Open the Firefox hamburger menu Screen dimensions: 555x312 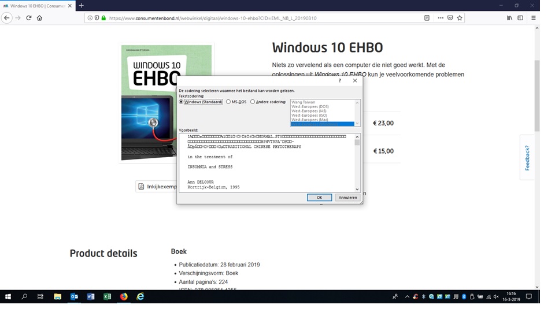coord(533,18)
